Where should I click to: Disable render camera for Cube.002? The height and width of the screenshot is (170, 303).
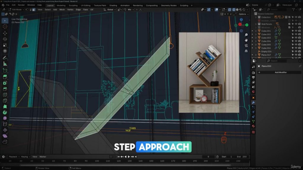click(299, 34)
